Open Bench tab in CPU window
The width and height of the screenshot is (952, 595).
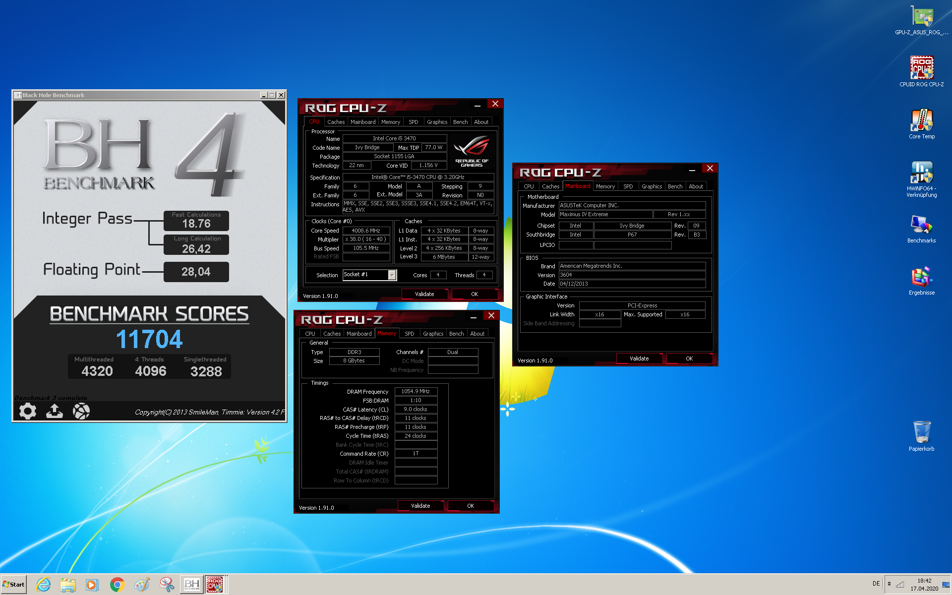[461, 122]
